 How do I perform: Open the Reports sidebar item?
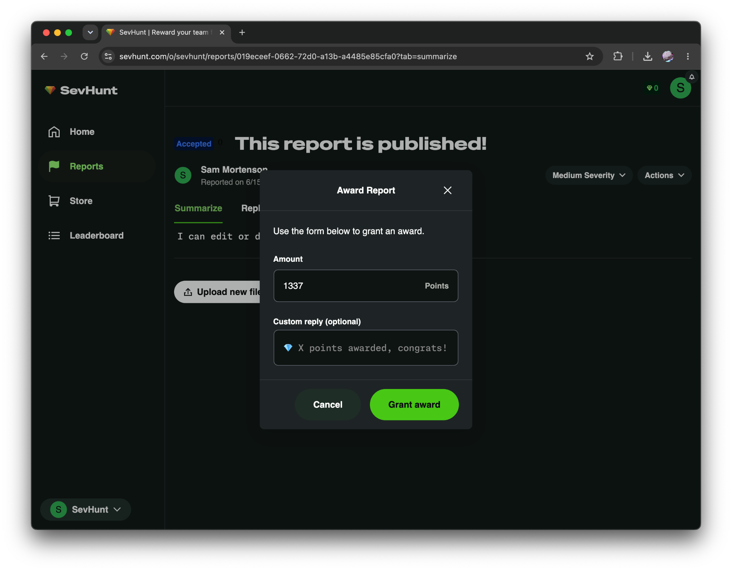pyautogui.click(x=97, y=166)
